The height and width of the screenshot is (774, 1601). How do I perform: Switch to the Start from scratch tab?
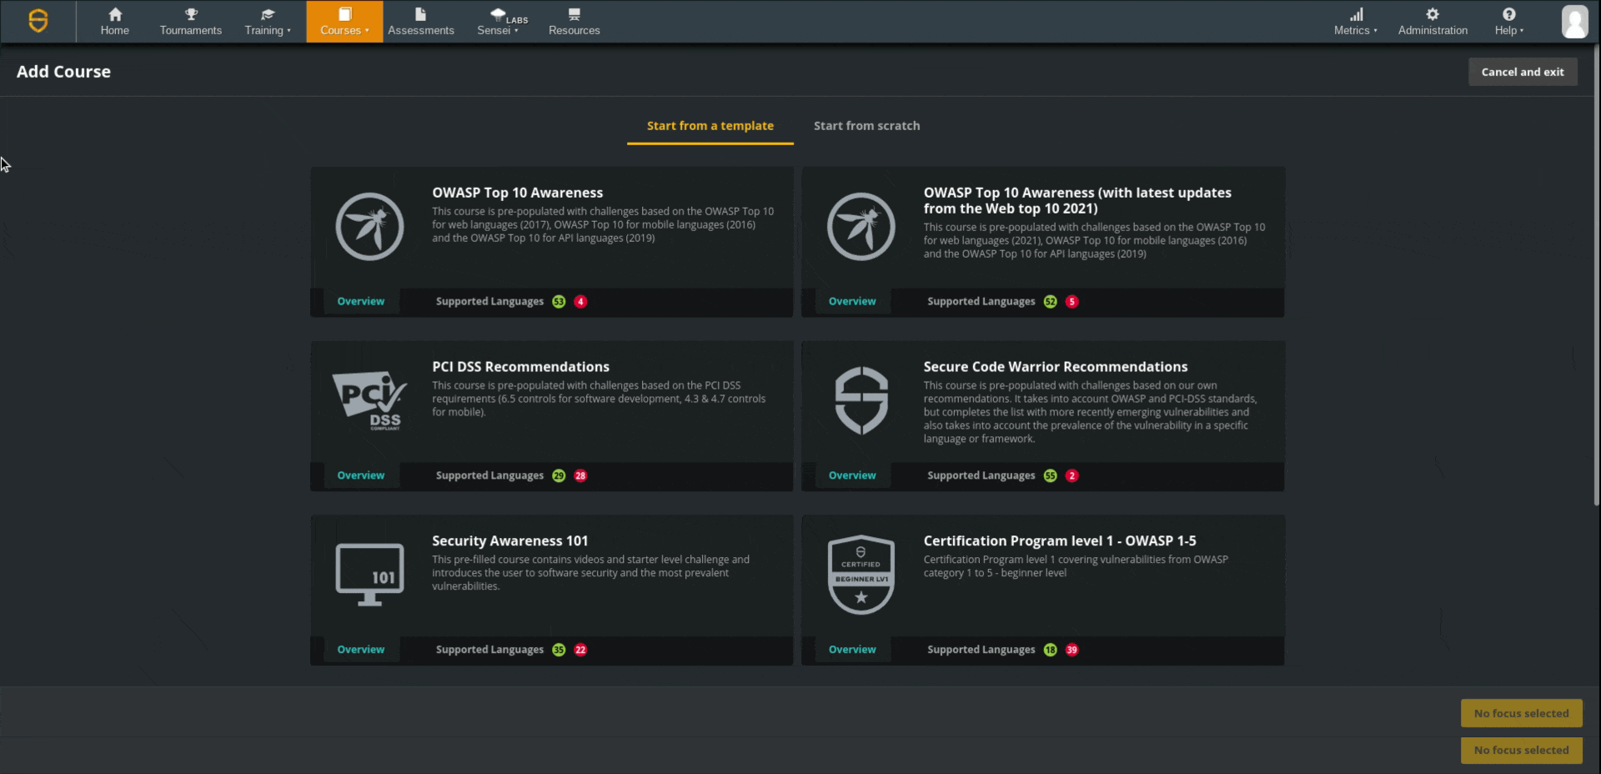point(866,126)
